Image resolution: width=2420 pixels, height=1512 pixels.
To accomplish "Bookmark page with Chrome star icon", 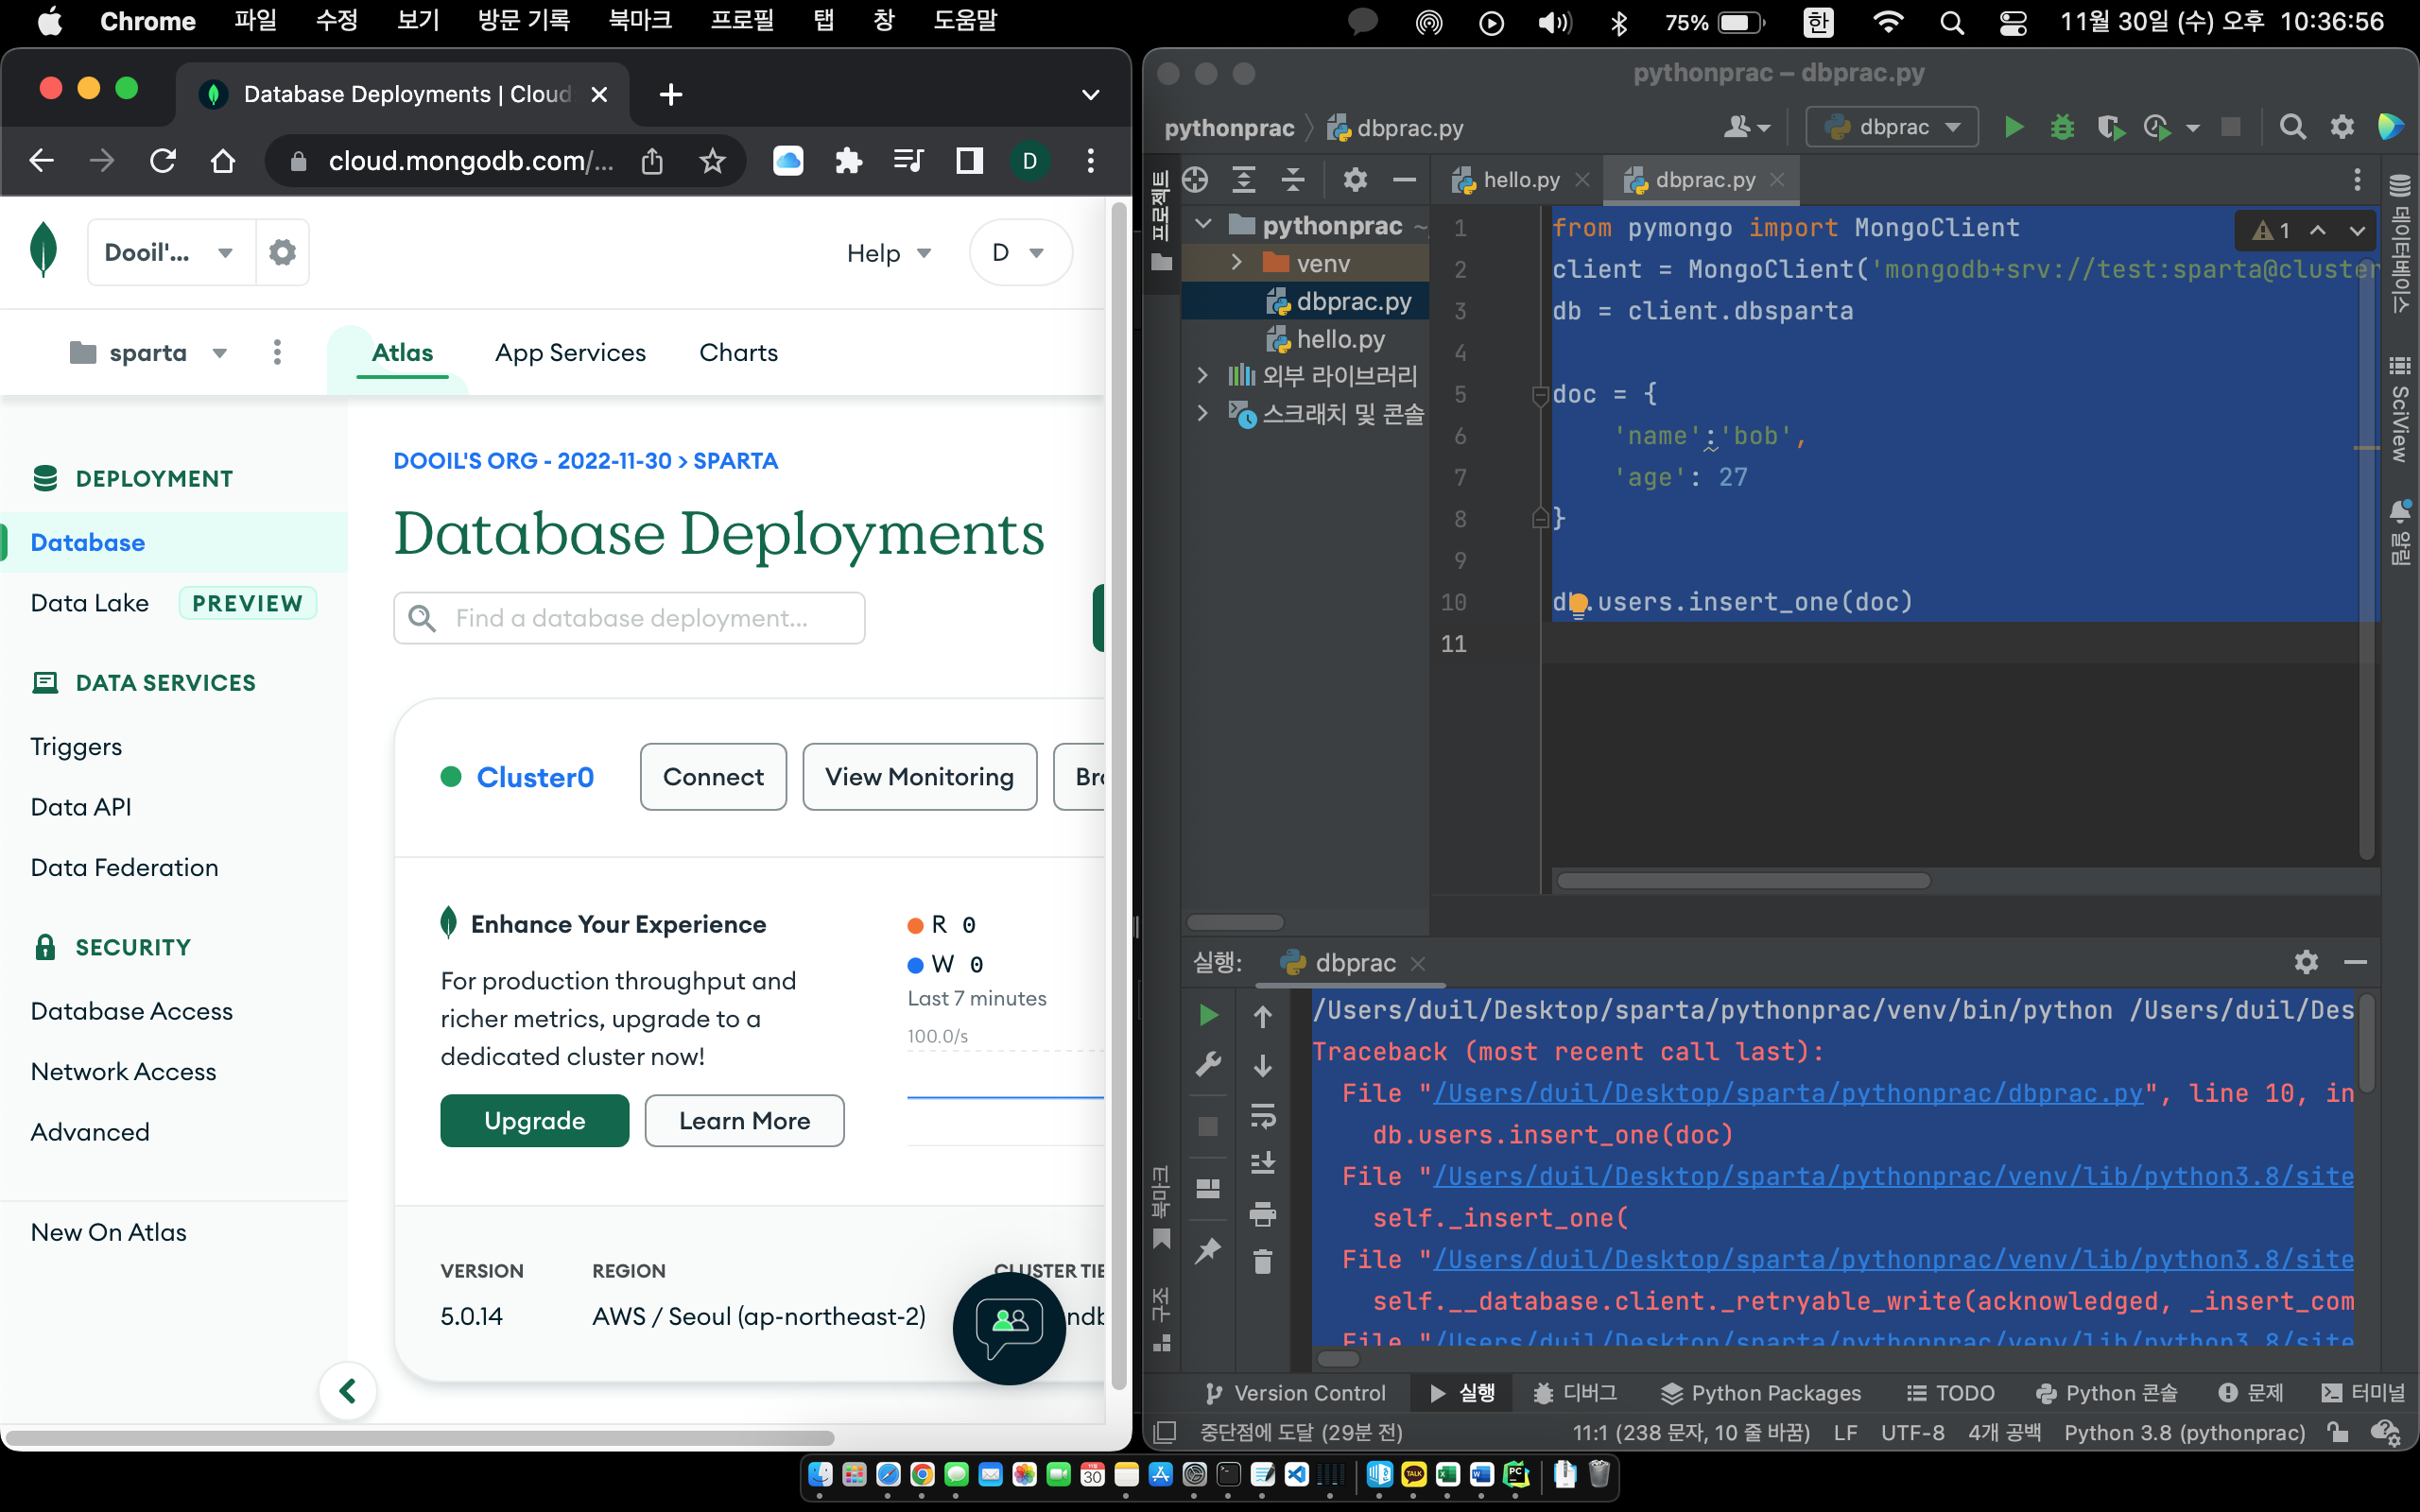I will pyautogui.click(x=712, y=160).
